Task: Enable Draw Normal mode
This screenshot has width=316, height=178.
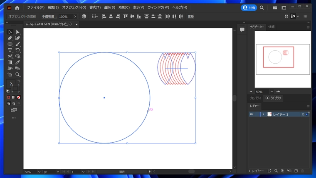Action: [x=8, y=104]
